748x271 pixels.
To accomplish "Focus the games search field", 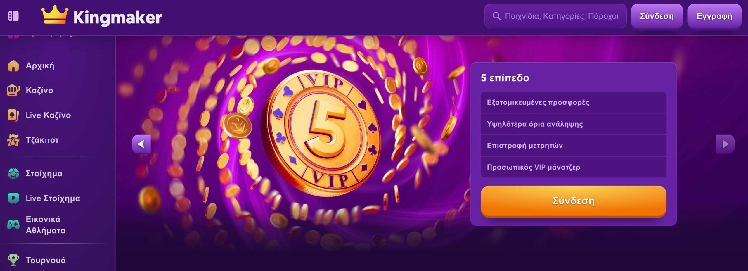I will [x=555, y=16].
